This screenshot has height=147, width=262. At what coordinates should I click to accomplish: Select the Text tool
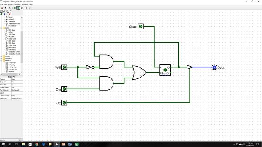click(9, 8)
